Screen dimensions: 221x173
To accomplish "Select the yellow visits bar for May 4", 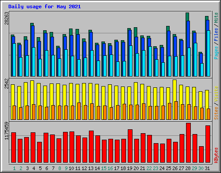I will [x=32, y=92].
